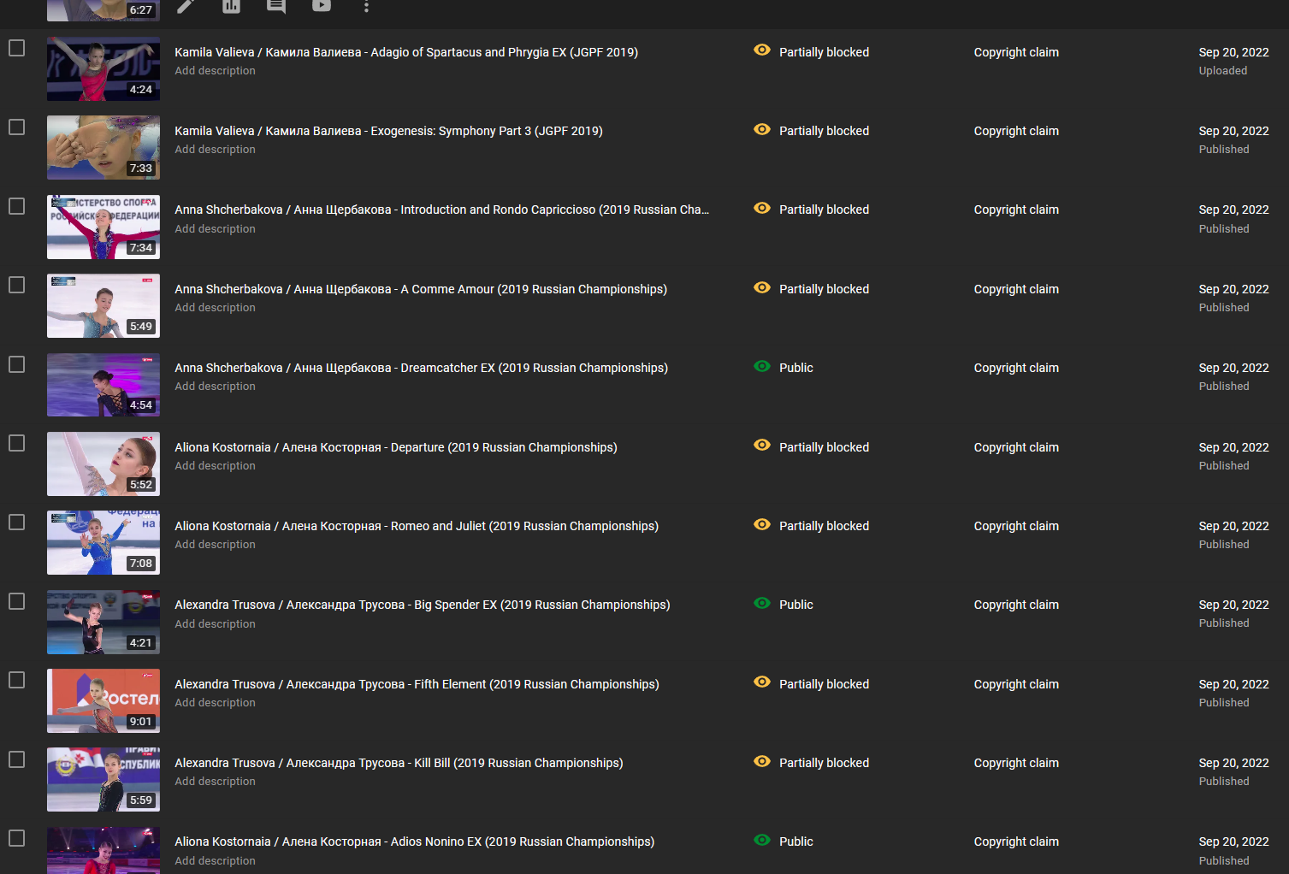Screen dimensions: 1289x874
Task: Open Public visibility dropdown for Adios Nonino EX
Action: click(795, 842)
